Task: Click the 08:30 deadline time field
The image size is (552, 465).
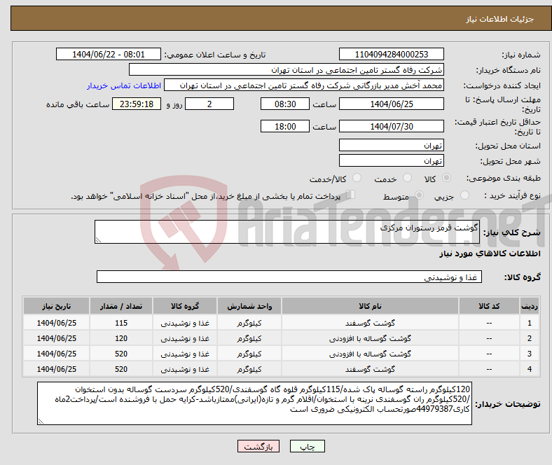Action: [285, 104]
